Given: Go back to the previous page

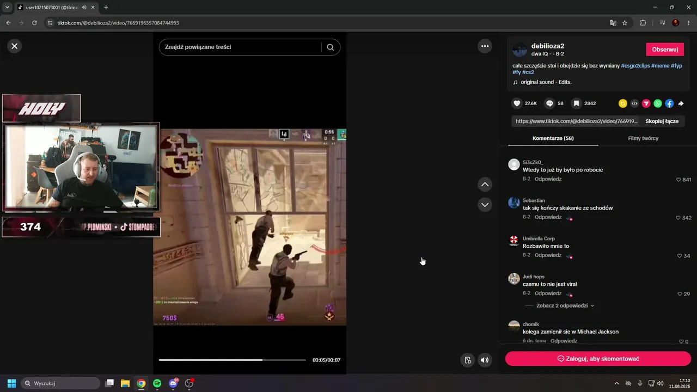Looking at the screenshot, I should point(8,23).
